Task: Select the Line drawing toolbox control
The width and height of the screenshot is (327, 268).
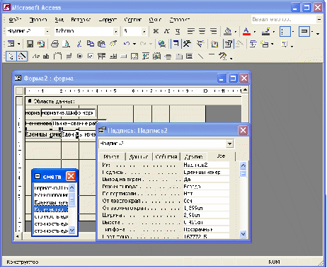Action: click(201, 57)
